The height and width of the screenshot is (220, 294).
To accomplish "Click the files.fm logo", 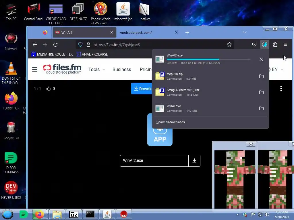I will point(62,69).
